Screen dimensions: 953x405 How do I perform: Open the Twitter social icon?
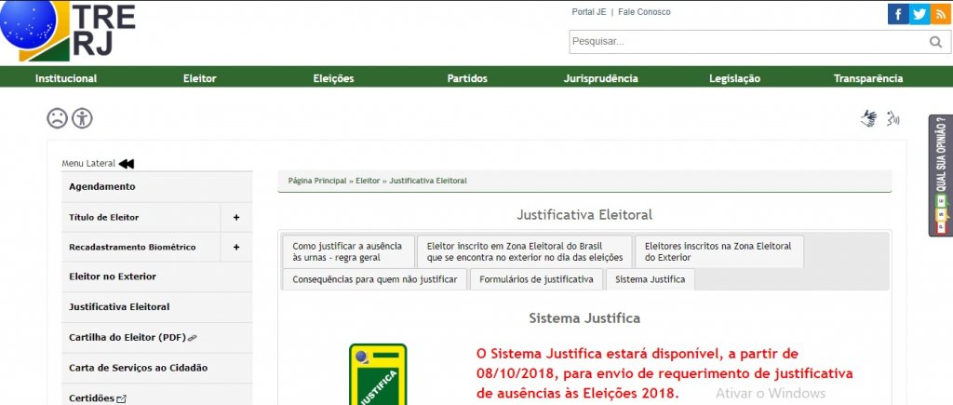tap(919, 14)
